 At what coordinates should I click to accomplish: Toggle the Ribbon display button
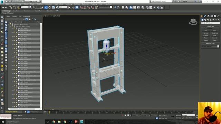point(131,7)
